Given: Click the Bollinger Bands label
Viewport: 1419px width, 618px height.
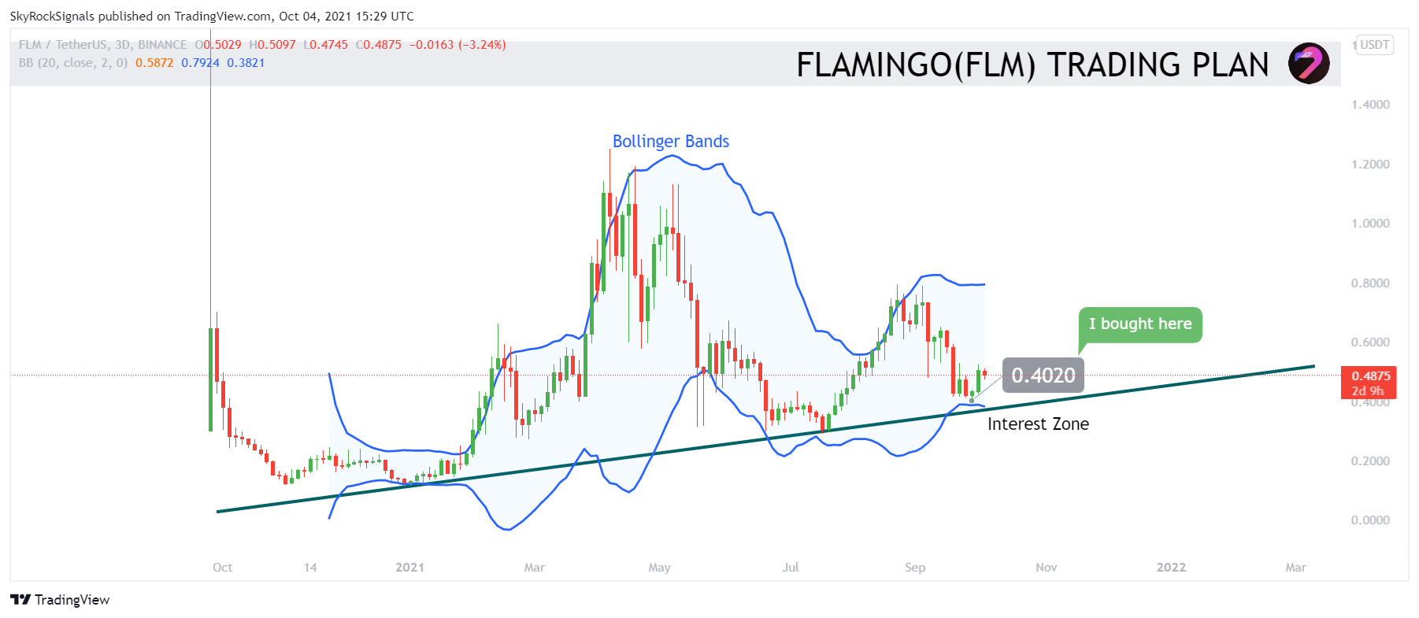Looking at the screenshot, I should click(671, 142).
